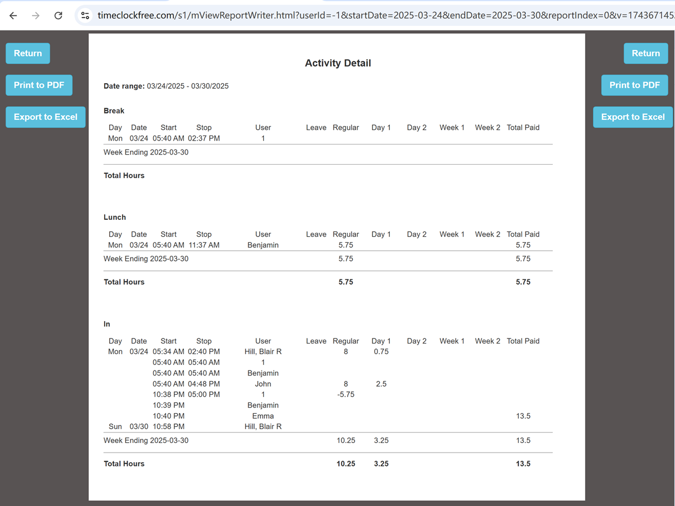Click stop time 05:00 PM in In section
Screen dimensions: 675x506
[x=204, y=395]
